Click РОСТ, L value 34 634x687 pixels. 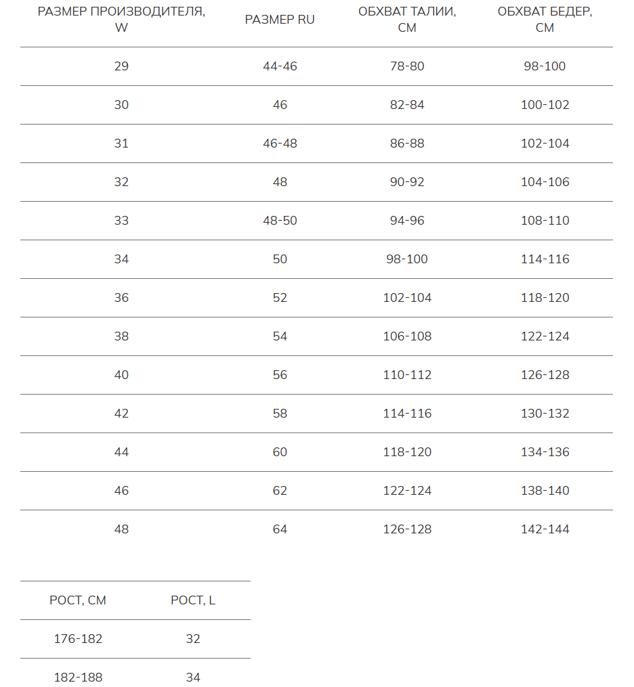click(x=193, y=678)
